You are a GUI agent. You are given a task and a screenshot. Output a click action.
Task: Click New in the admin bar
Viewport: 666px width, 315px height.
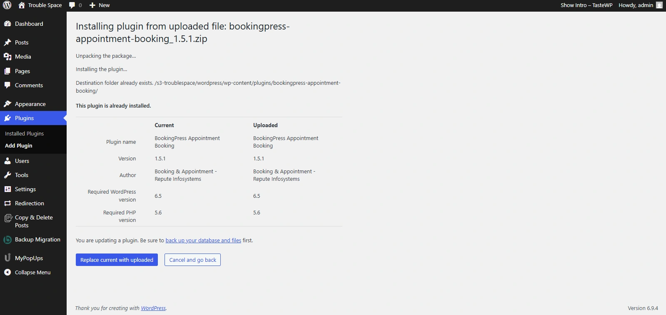click(x=104, y=5)
